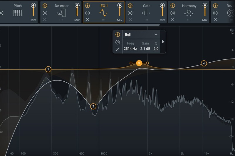Toggle Gate module power button

[130, 6]
